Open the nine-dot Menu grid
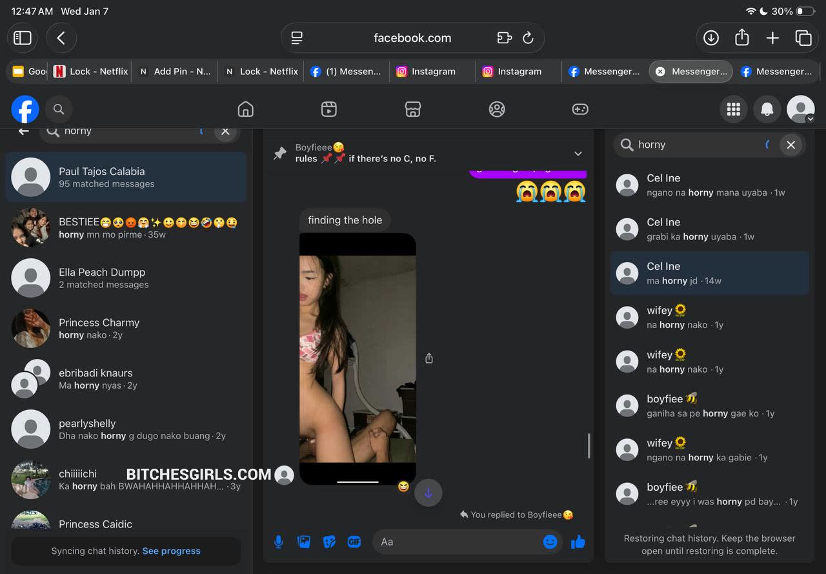Screen dimensions: 826x574 click(x=734, y=110)
